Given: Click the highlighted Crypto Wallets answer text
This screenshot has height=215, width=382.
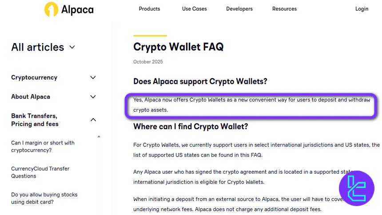Looking at the screenshot, I should [251, 105].
